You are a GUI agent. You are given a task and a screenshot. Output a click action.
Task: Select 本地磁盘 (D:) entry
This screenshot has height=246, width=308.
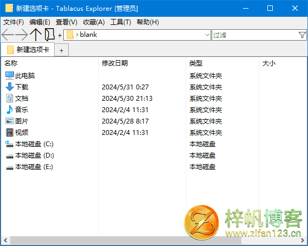[35, 156]
